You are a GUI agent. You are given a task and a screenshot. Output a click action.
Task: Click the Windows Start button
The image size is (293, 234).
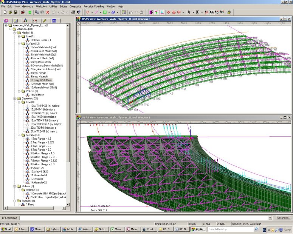pyautogui.click(x=6, y=229)
